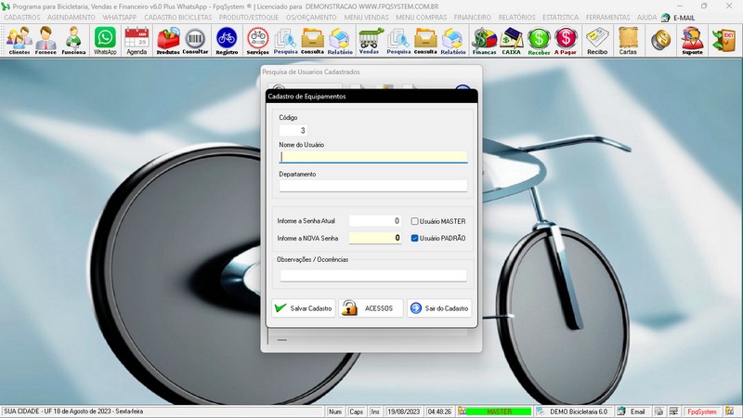Click the Consultar barcode icon
Screen dimensions: 743x418
(x=195, y=41)
